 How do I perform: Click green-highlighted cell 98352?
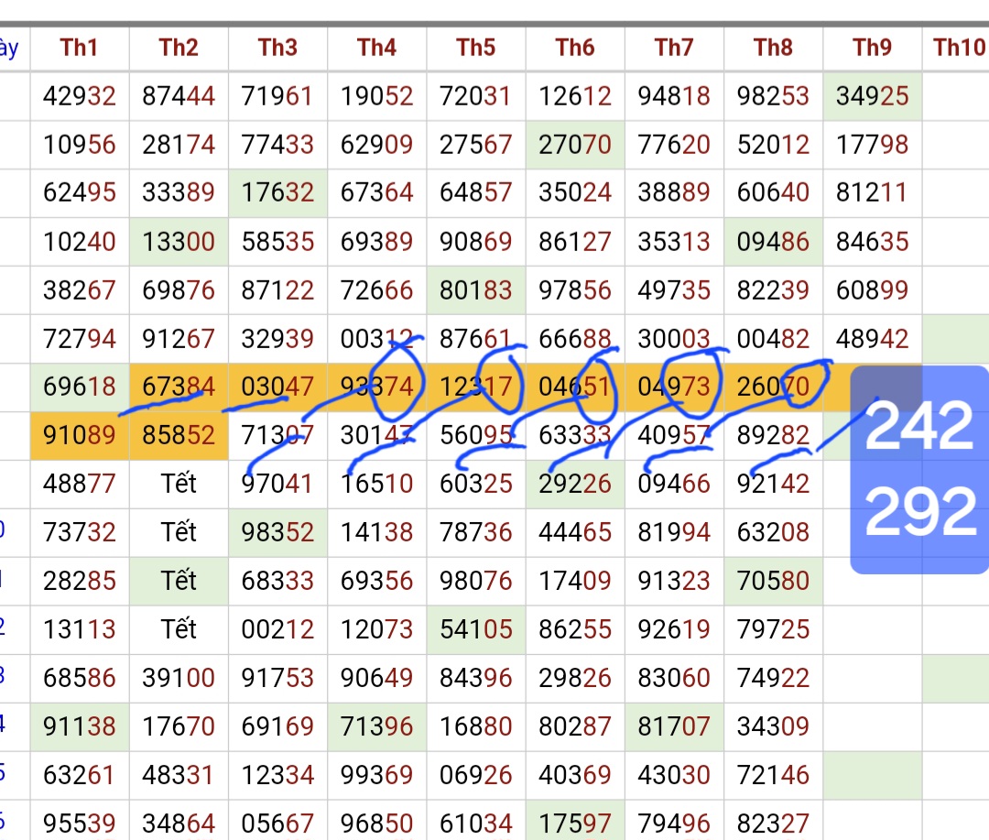coord(277,532)
